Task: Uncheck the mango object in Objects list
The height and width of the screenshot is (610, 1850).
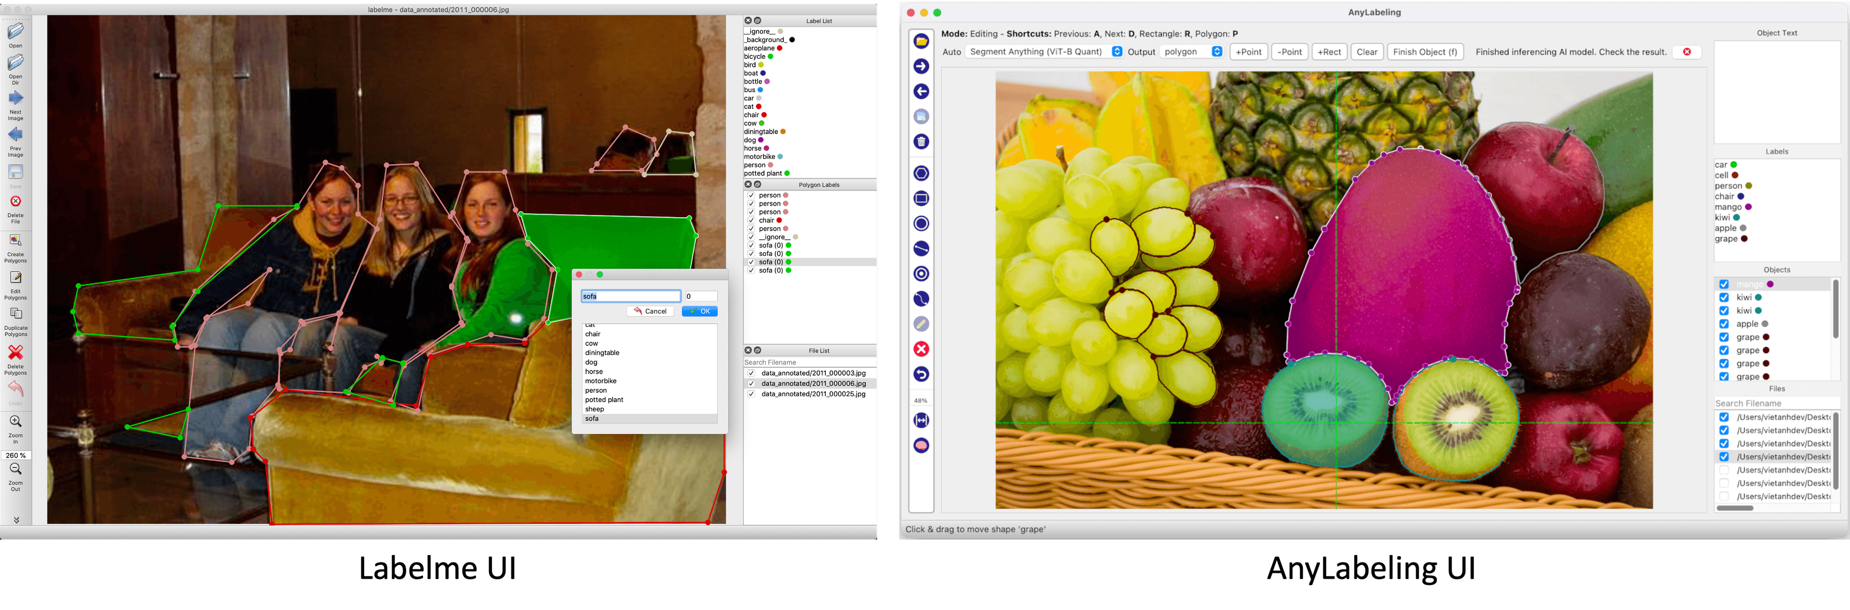Action: (x=1724, y=284)
